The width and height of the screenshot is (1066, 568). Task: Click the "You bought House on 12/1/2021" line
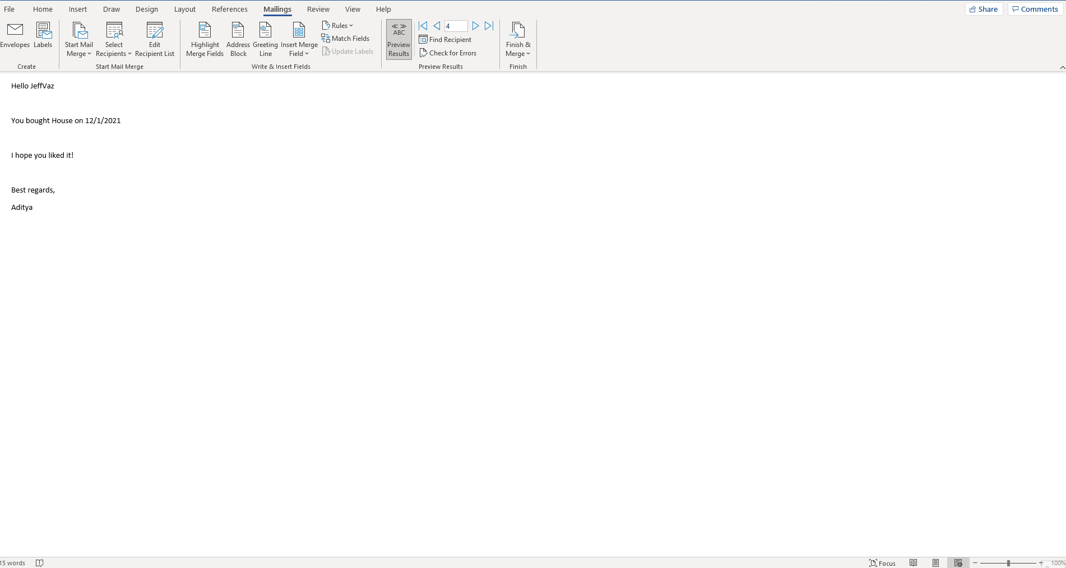(x=66, y=120)
